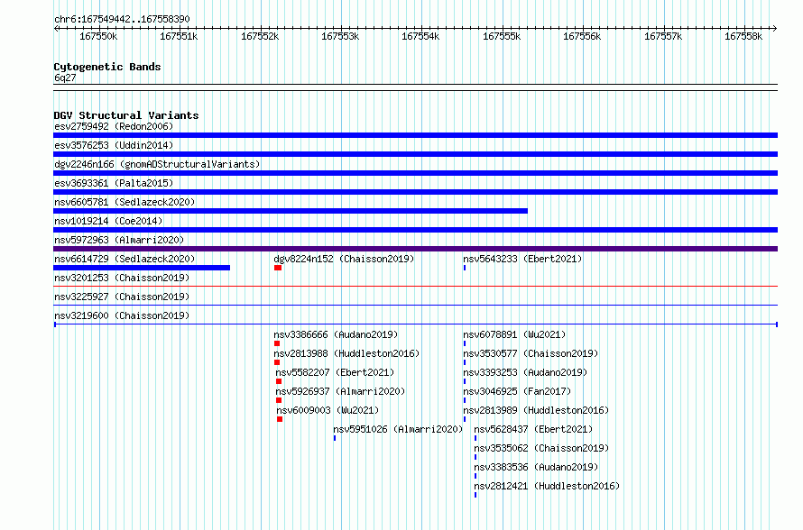
Task: Click red marker under nsv5582207
Action: point(279,381)
